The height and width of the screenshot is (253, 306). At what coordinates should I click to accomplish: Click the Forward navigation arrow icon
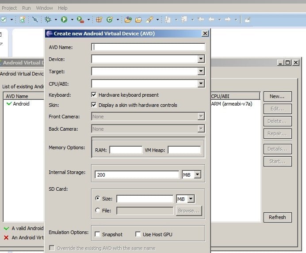(x=228, y=19)
